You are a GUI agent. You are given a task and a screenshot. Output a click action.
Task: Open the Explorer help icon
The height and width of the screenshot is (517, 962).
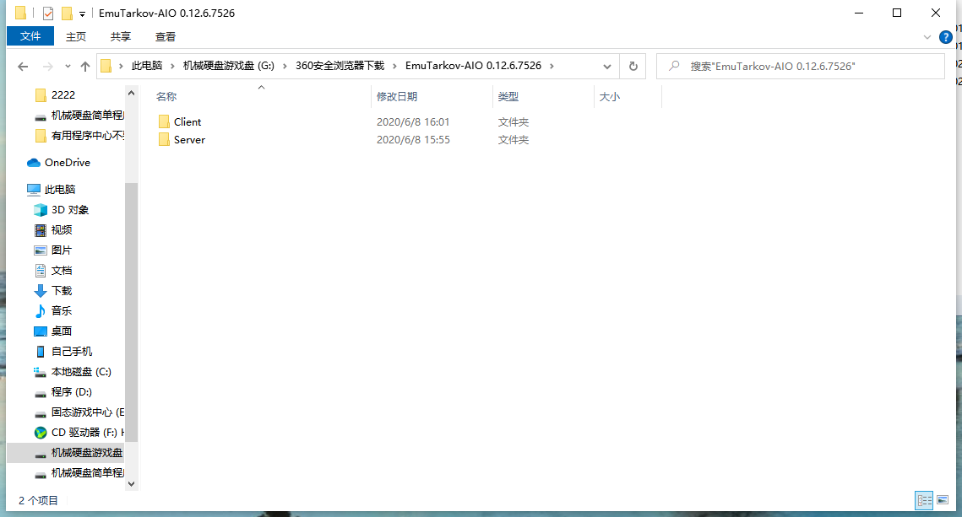click(x=945, y=37)
